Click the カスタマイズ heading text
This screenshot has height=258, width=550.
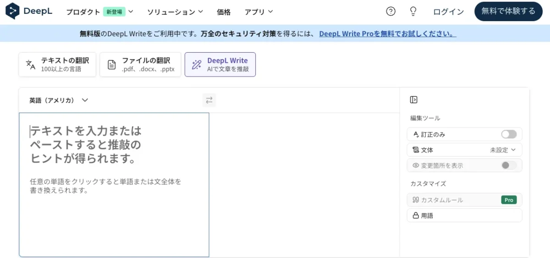428,183
